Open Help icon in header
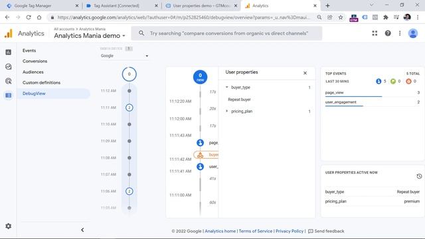This screenshot has width=425, height=239. point(388,33)
